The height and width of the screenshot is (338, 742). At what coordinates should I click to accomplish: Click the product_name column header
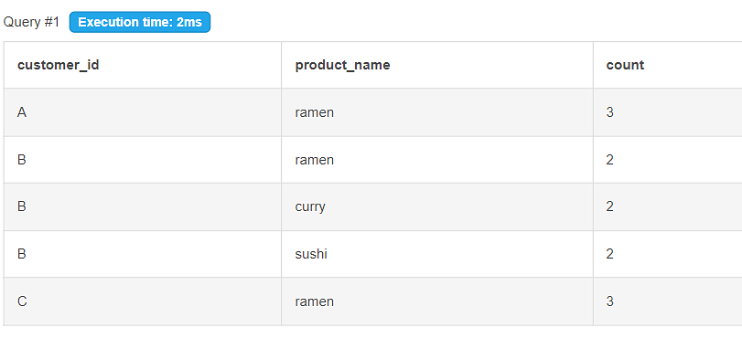[437, 65]
